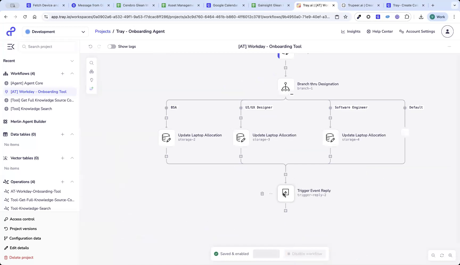
Task: Collapse the Recent section
Action: tap(72, 61)
